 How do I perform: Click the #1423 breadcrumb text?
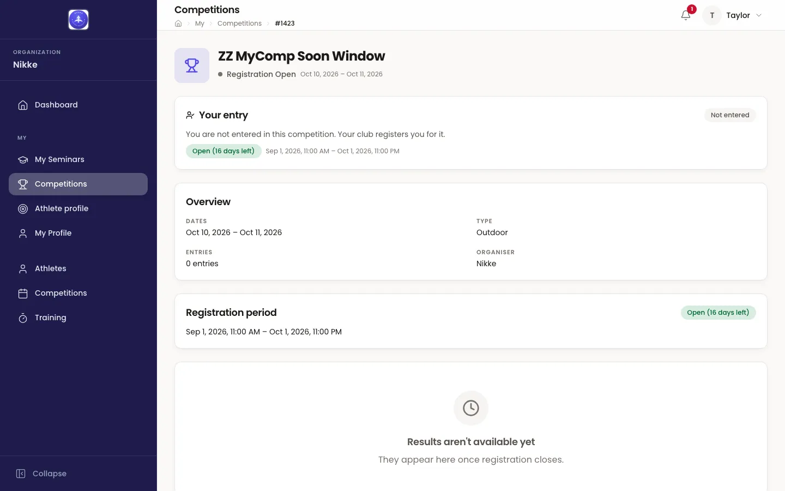pos(285,23)
